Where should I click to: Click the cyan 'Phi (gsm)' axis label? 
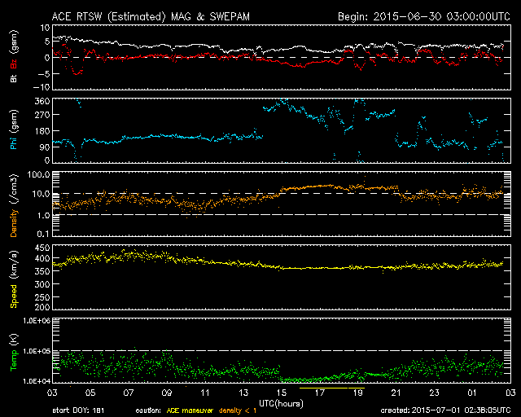coord(14,129)
